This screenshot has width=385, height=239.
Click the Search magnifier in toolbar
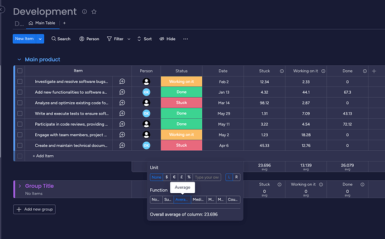pyautogui.click(x=54, y=39)
